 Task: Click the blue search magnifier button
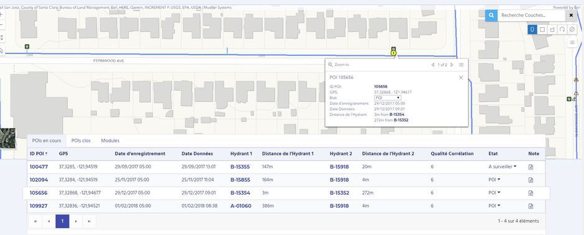[491, 16]
